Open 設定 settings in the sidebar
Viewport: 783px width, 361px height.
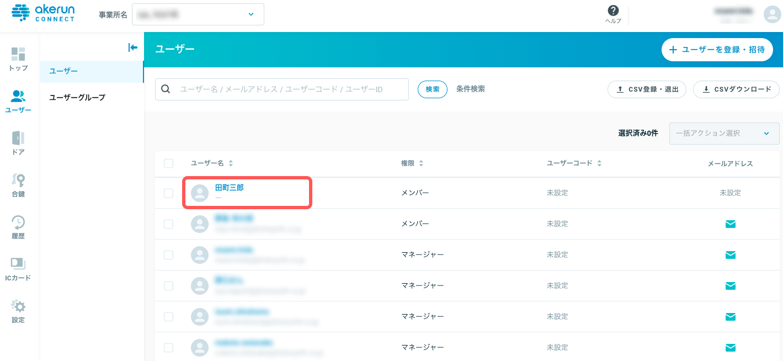tap(18, 311)
